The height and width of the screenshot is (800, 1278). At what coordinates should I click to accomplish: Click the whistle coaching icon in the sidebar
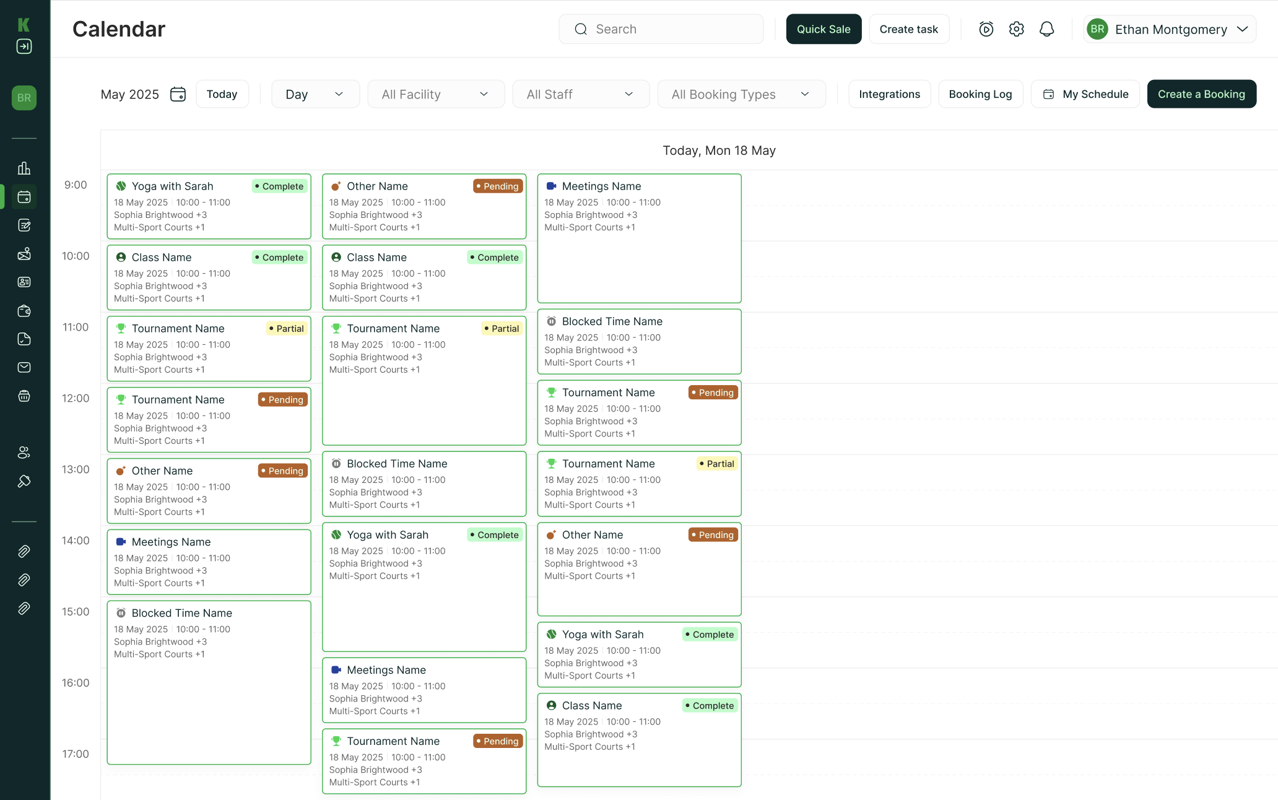pyautogui.click(x=24, y=480)
